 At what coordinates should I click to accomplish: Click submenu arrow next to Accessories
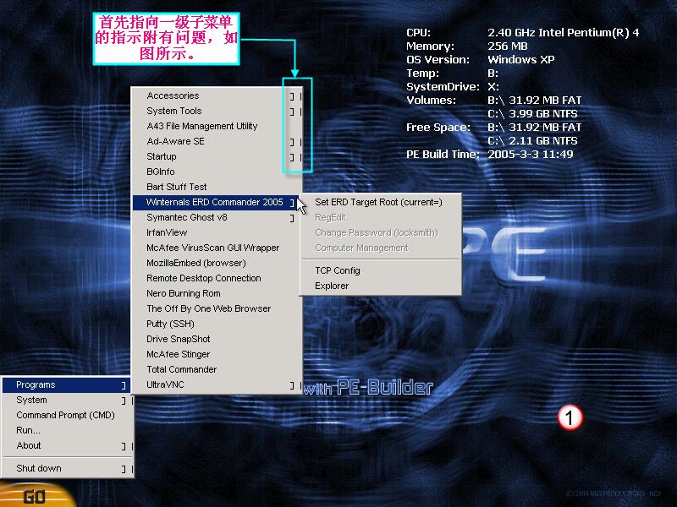point(292,96)
